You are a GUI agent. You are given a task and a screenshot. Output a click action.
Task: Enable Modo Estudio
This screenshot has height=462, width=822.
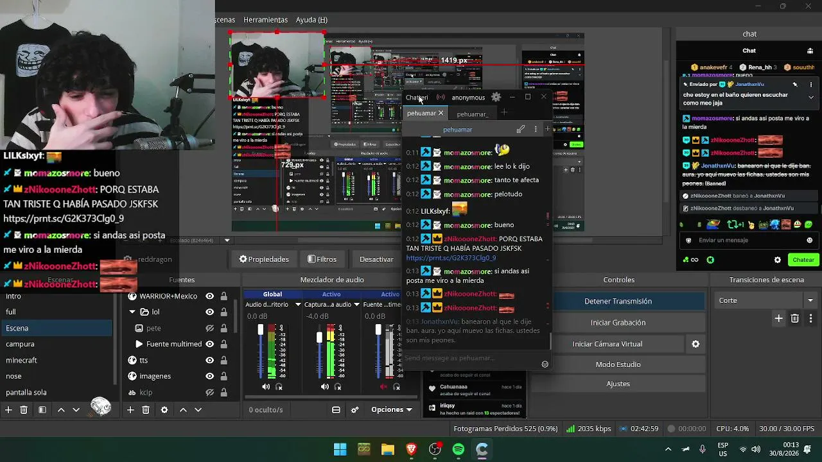618,364
